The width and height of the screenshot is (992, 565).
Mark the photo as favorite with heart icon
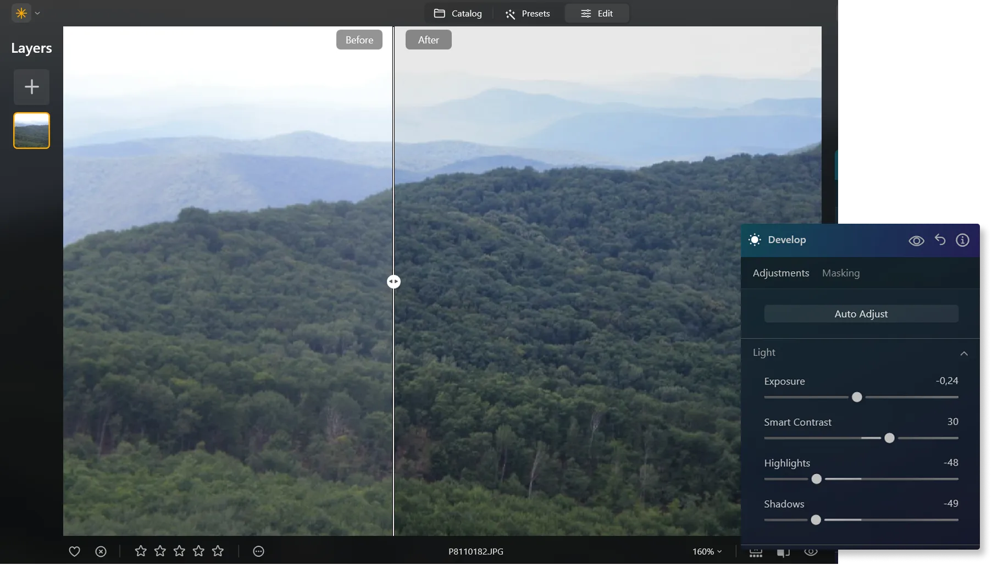74,551
